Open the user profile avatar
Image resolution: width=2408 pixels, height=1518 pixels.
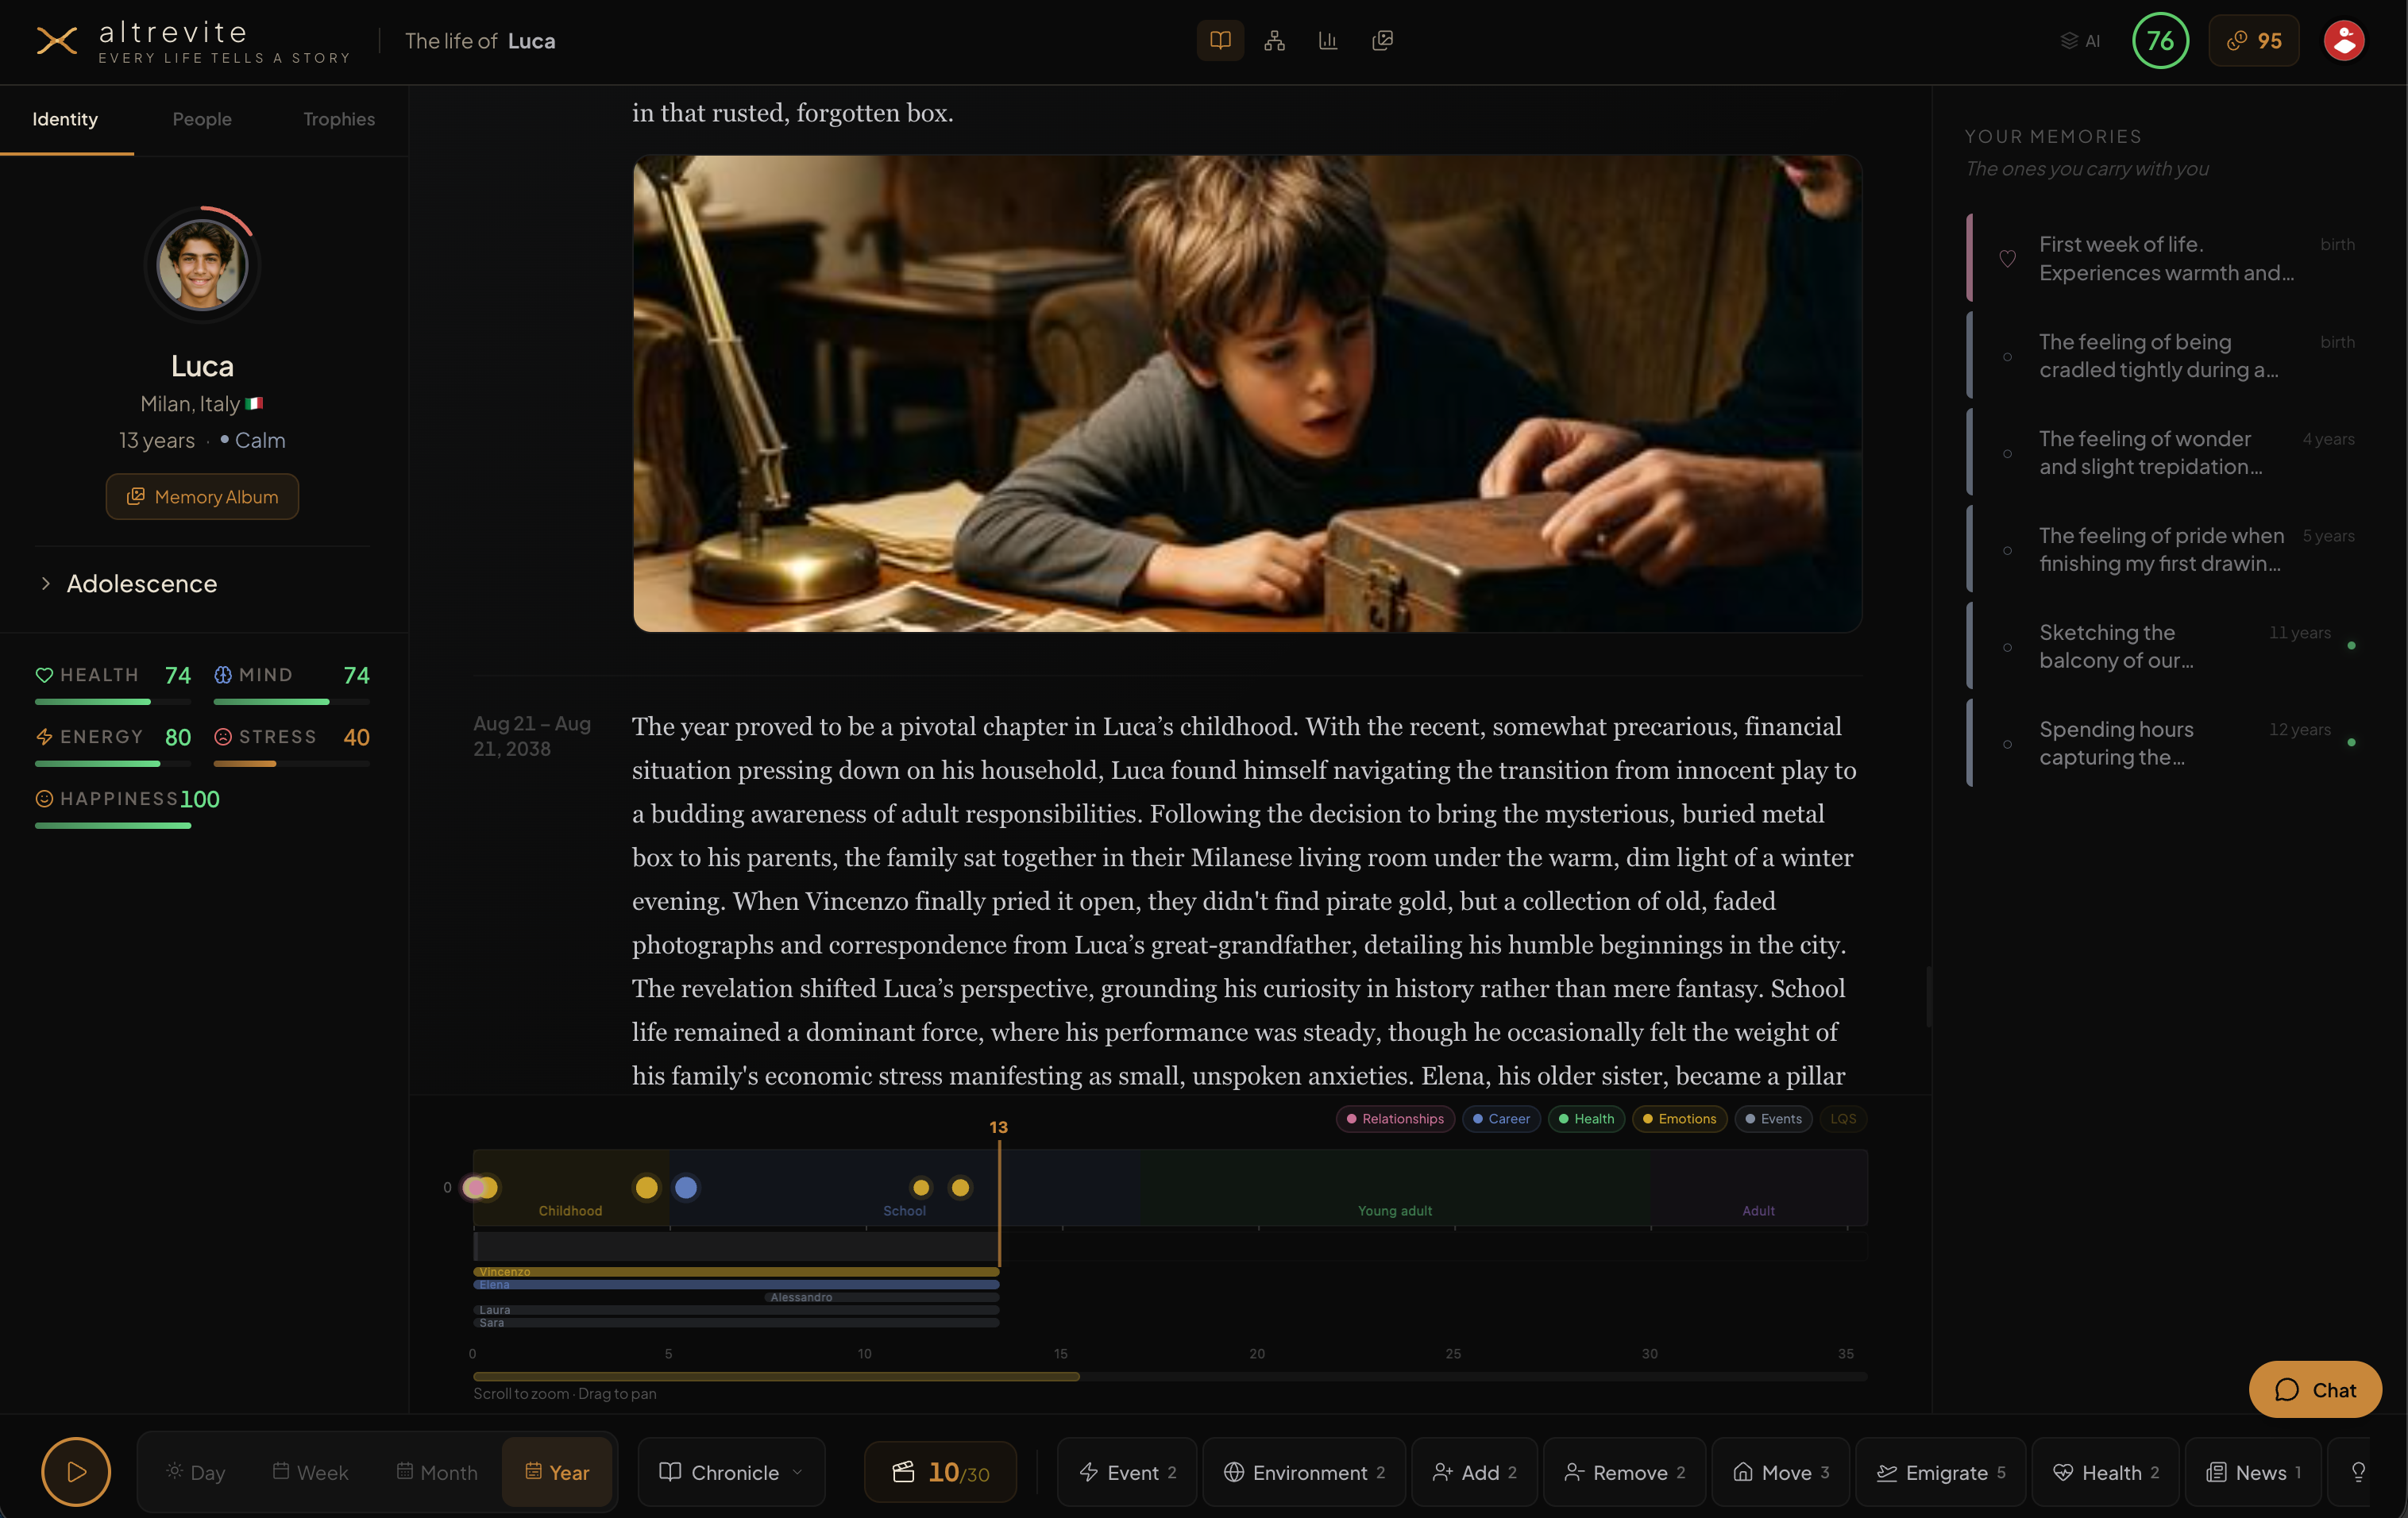[x=2343, y=41]
